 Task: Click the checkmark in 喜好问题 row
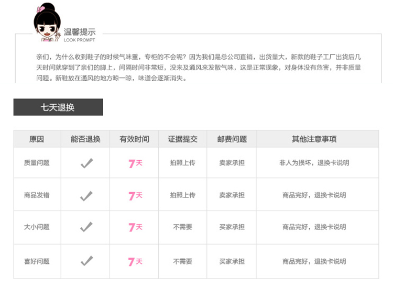(86, 261)
